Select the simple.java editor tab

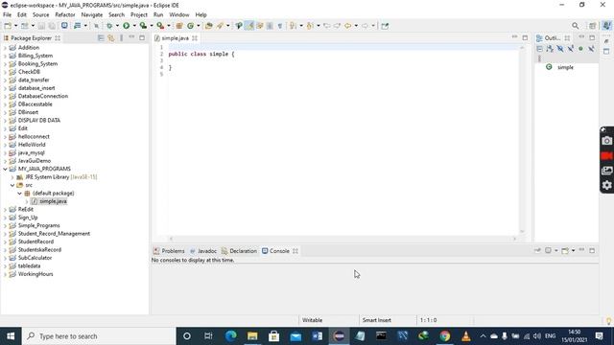pos(175,38)
